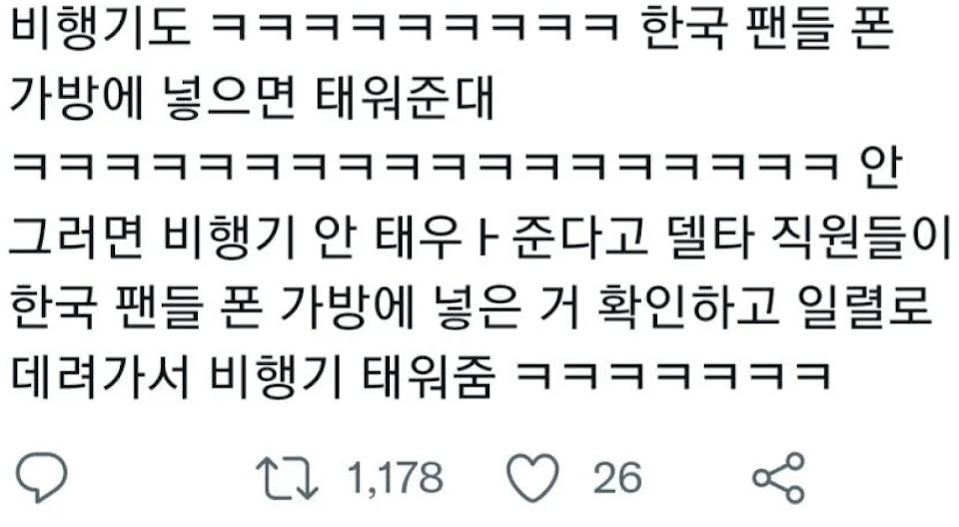Viewport: 959px width, 527px height.
Task: Select the phrase 가방에 넣으면 태워준대
Action: (x=253, y=99)
